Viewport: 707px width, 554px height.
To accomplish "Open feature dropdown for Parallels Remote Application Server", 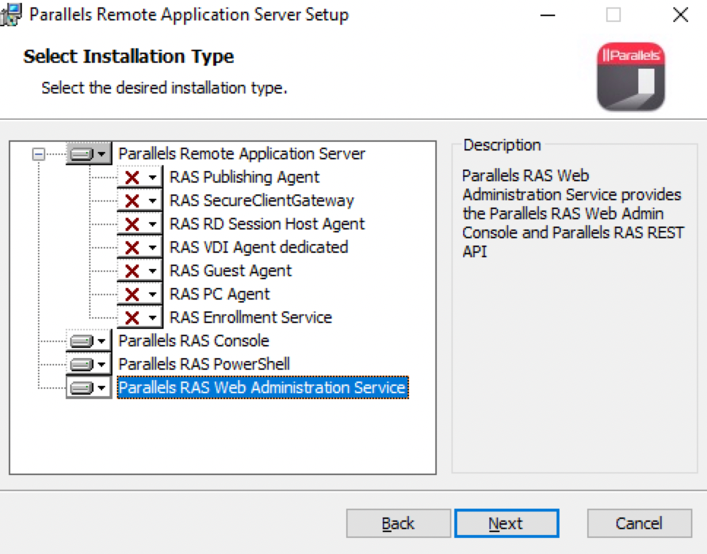I will [89, 153].
